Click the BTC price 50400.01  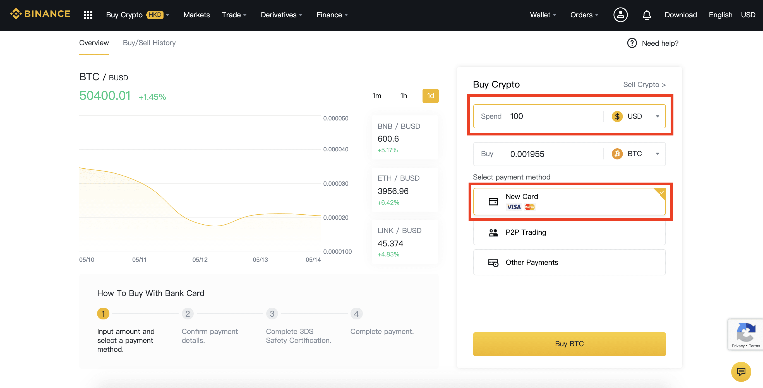click(105, 96)
